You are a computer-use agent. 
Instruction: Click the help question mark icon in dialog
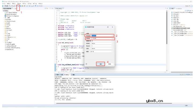pos(86,64)
